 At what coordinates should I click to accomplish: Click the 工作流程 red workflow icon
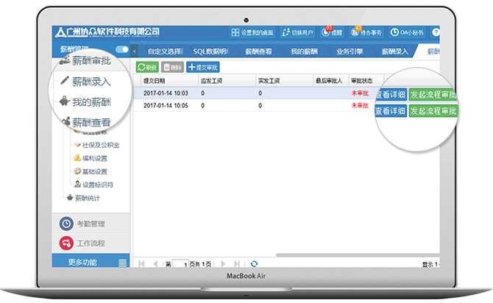pyautogui.click(x=66, y=243)
